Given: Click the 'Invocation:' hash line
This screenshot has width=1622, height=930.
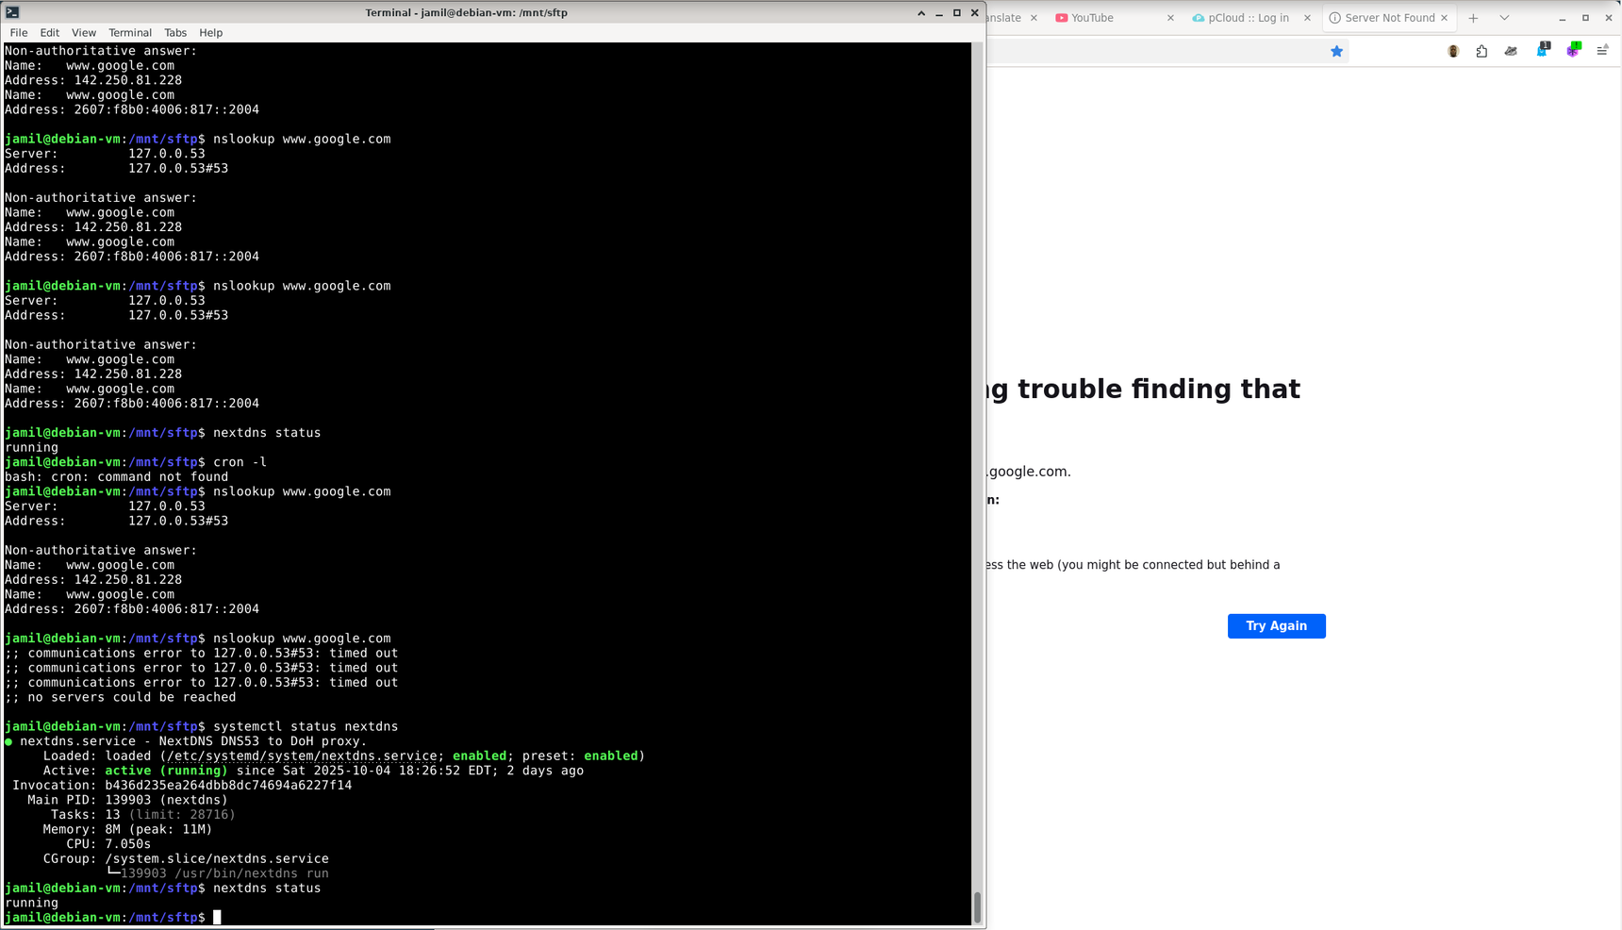Looking at the screenshot, I should coord(182,785).
